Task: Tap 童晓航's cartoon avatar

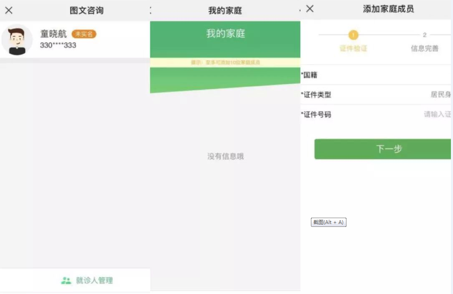Action: pyautogui.click(x=17, y=40)
